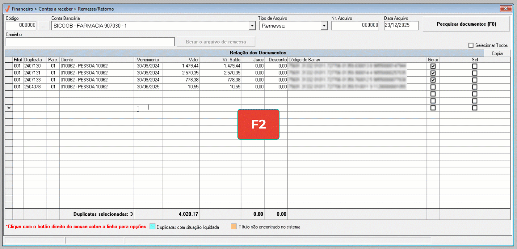Click the Copiar button

pyautogui.click(x=497, y=53)
